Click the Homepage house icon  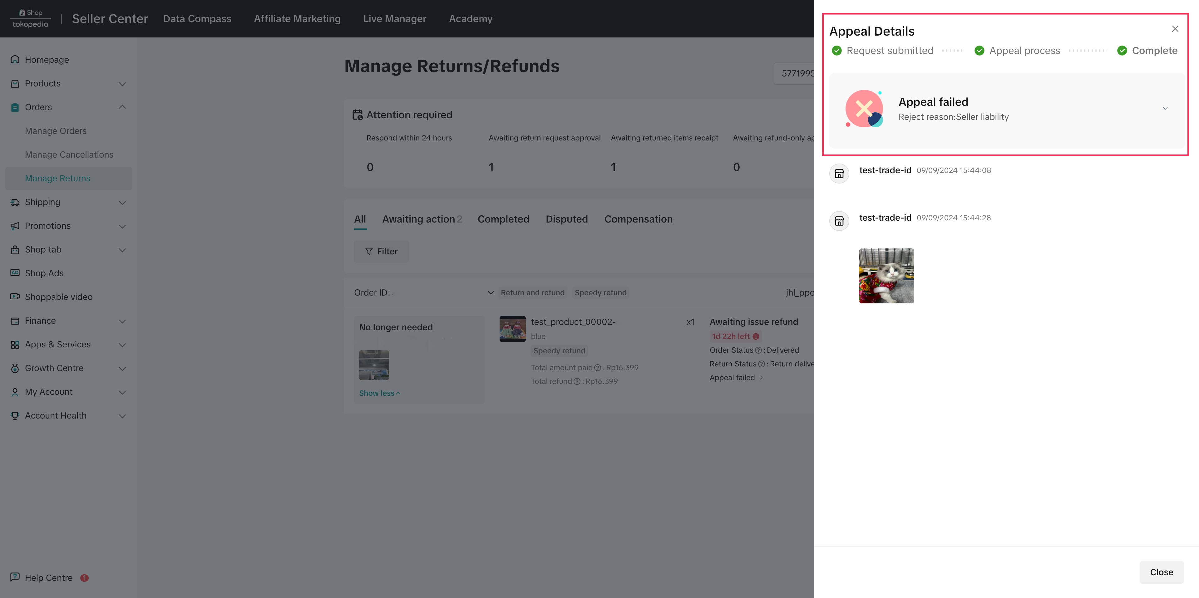[x=15, y=60]
